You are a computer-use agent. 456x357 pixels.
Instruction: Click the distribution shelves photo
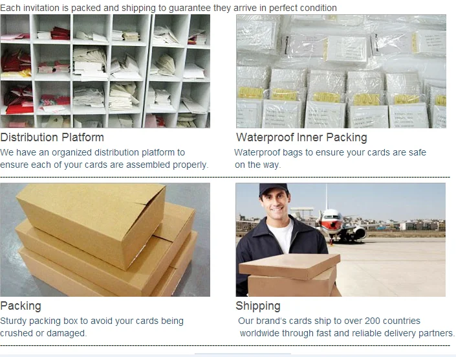105,71
